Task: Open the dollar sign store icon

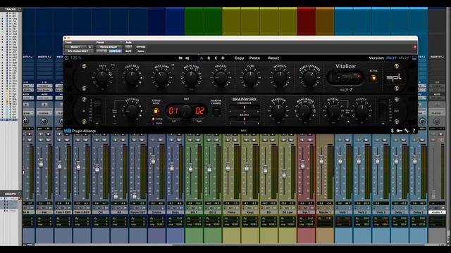Action: 393,131
